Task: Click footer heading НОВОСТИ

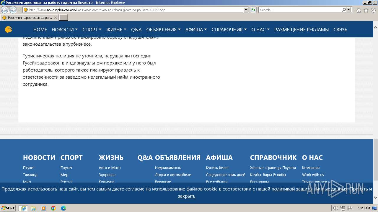Action: (39, 158)
